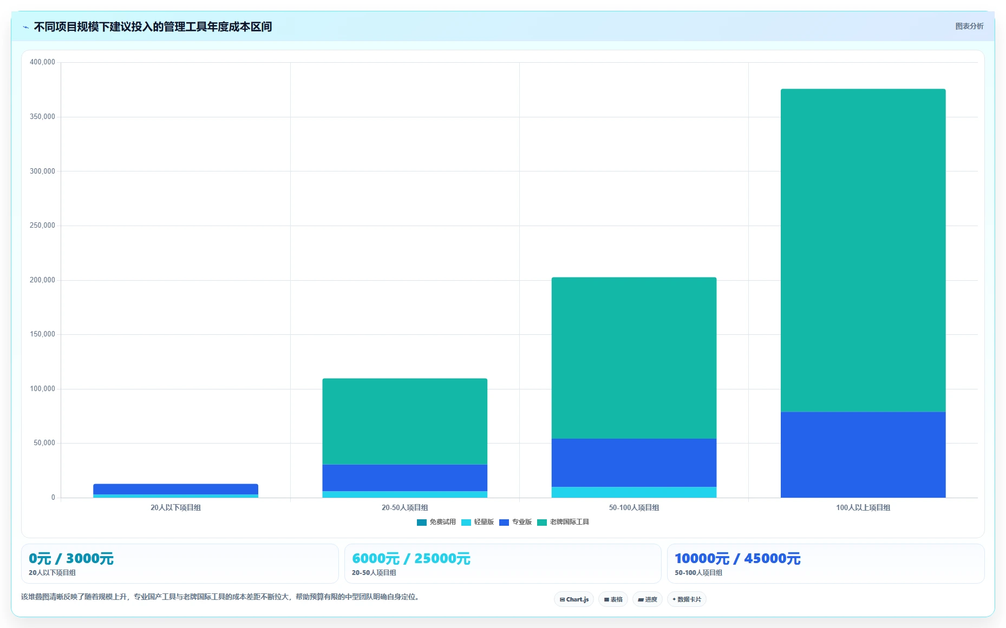Click the Chart.js tag
Viewport: 1006px width, 628px height.
click(574, 599)
